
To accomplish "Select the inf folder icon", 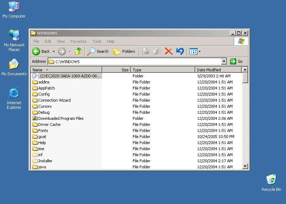I will pos(35,155).
